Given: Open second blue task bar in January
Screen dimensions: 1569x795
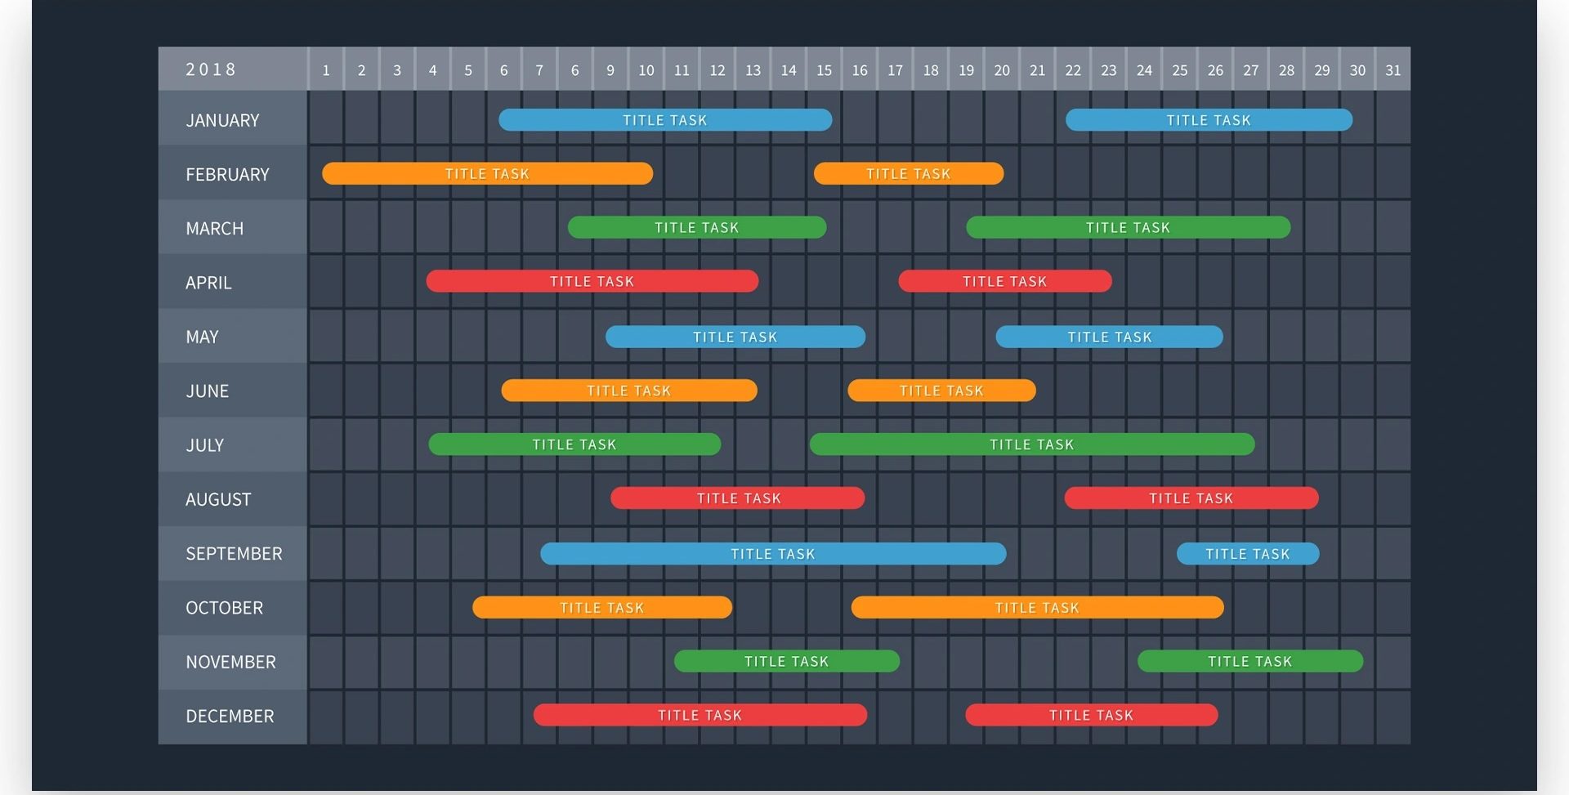Looking at the screenshot, I should (x=1209, y=120).
